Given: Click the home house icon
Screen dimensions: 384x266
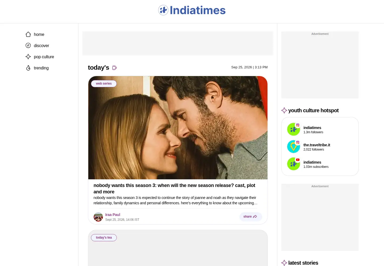Looking at the screenshot, I should pyautogui.click(x=28, y=34).
